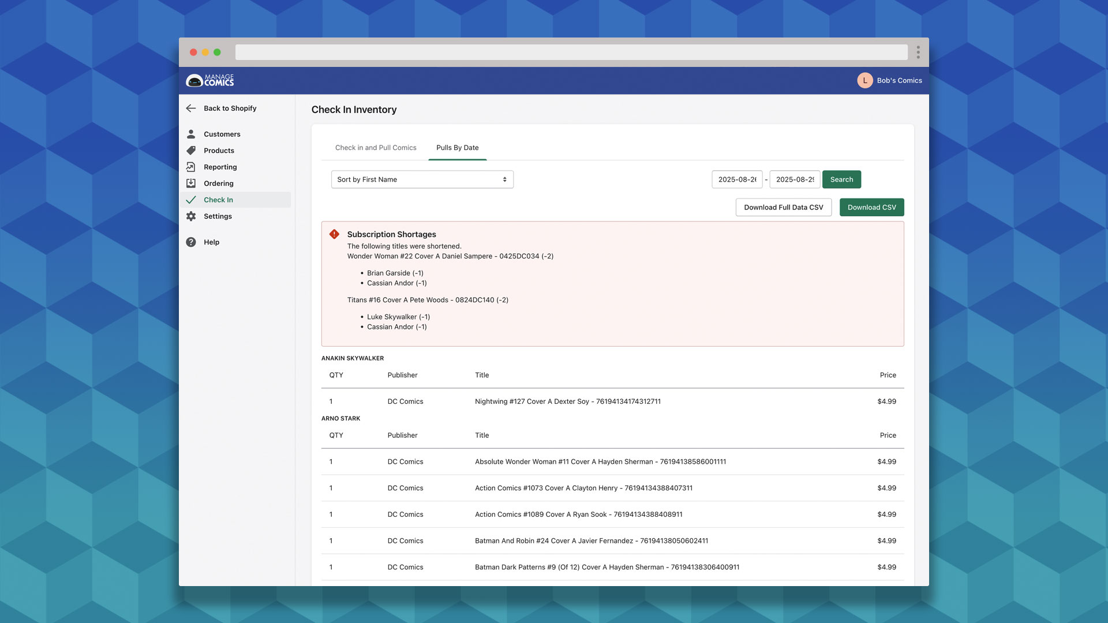Open the Settings page label

218,216
